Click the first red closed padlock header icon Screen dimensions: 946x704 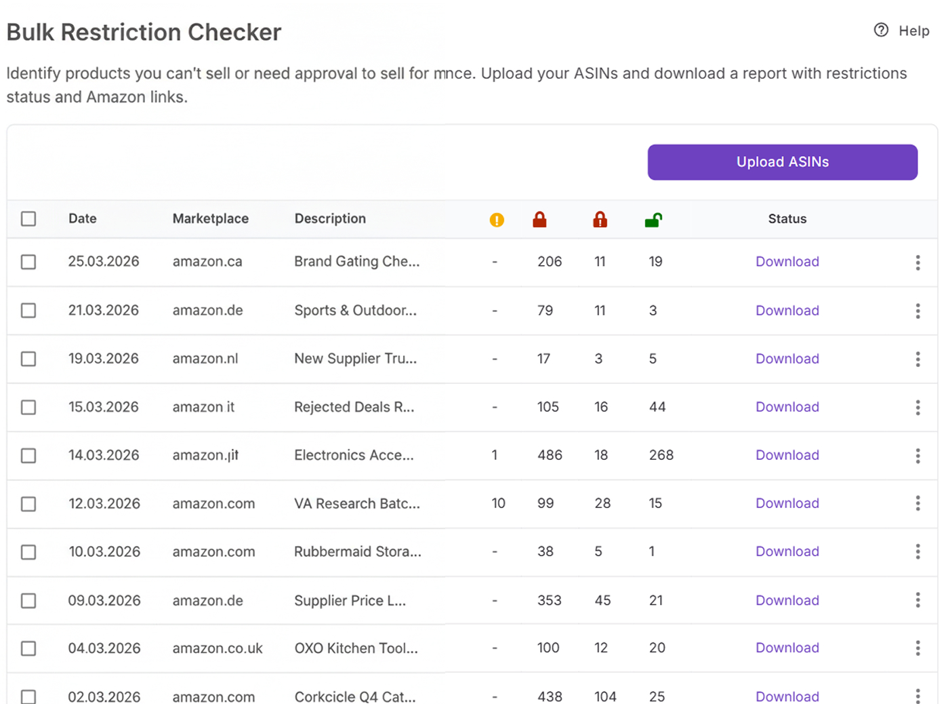[x=539, y=219]
